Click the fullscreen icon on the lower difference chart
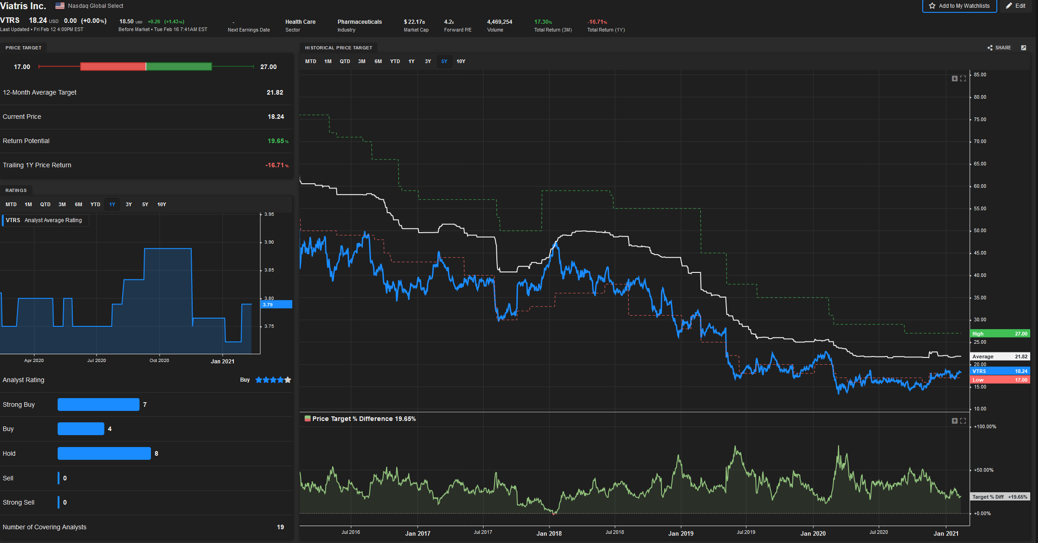 click(x=963, y=421)
